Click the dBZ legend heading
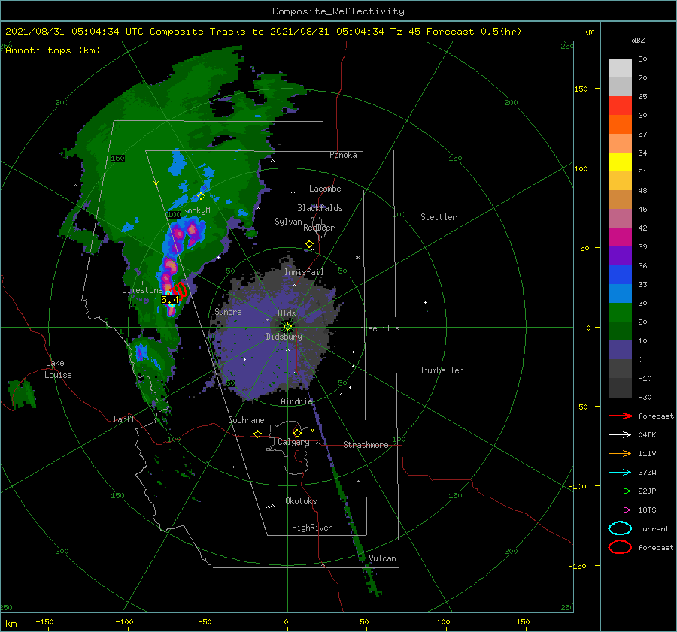 click(x=638, y=41)
